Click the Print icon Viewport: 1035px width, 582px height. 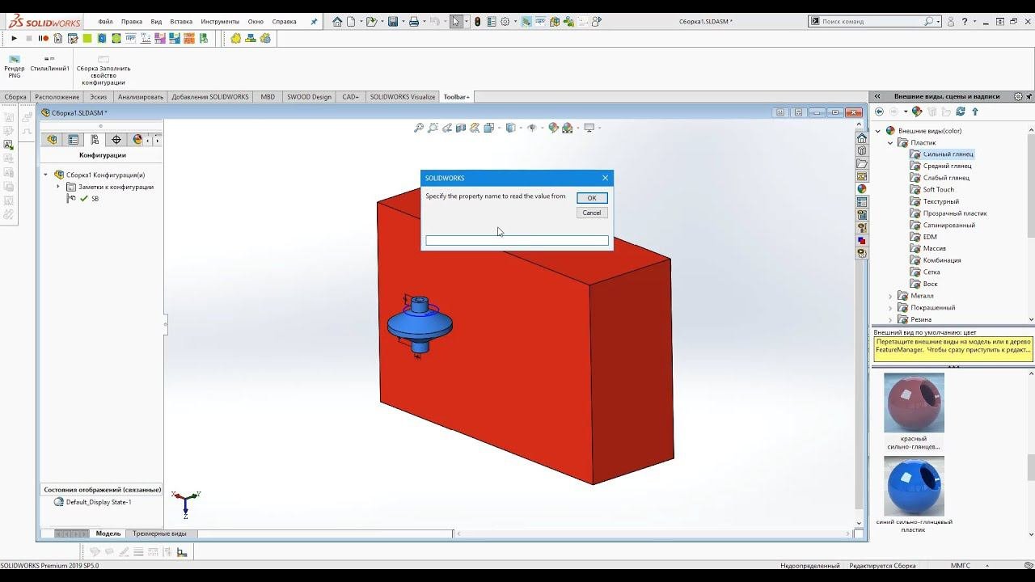(414, 22)
